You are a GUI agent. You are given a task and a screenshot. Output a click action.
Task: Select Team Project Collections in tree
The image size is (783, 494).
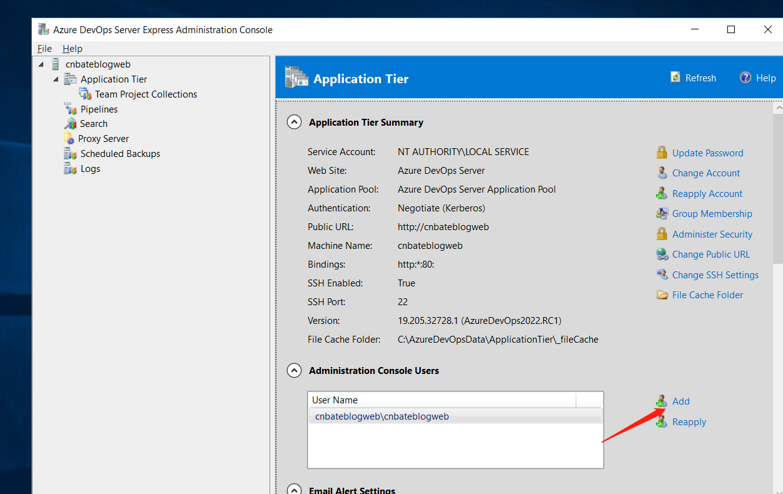pos(146,94)
